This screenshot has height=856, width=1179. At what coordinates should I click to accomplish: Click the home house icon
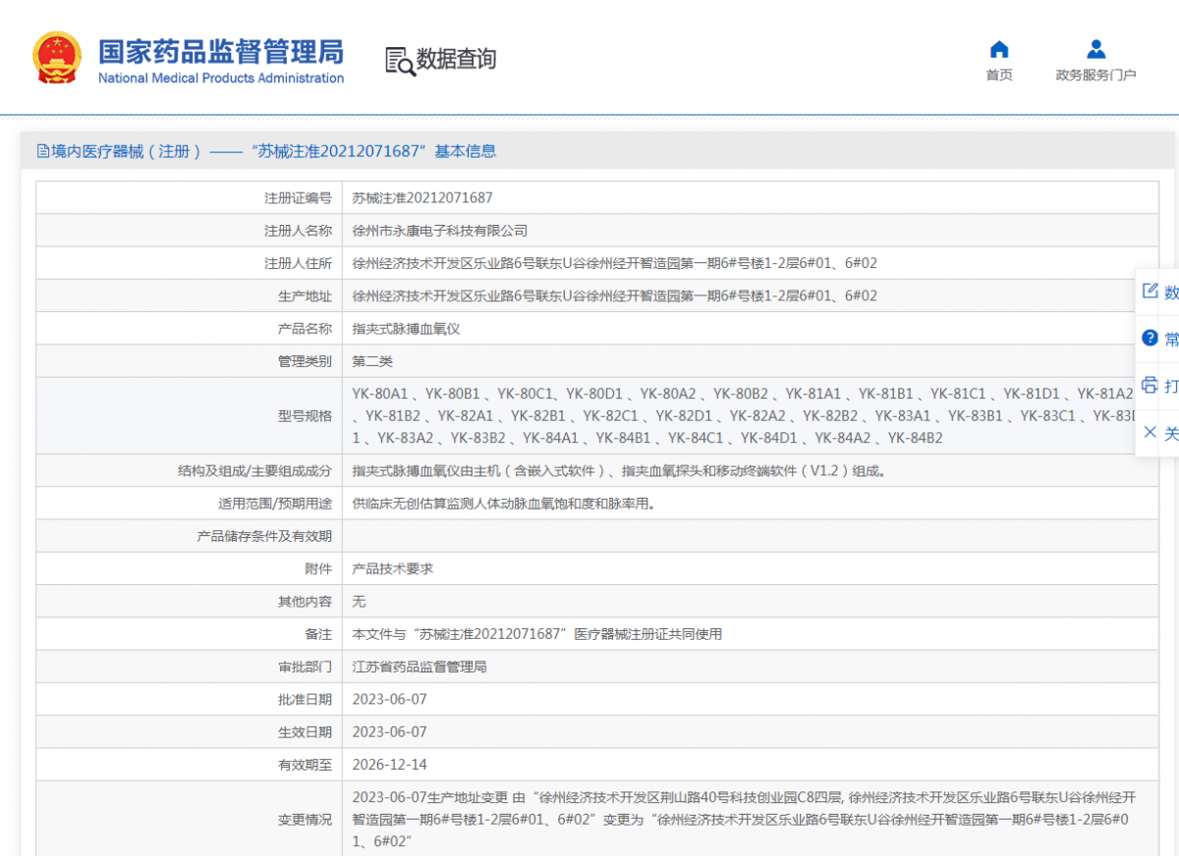pyautogui.click(x=999, y=50)
